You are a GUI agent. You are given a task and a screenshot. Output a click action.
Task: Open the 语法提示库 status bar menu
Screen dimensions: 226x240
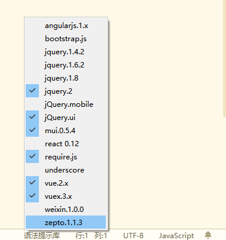(42, 236)
